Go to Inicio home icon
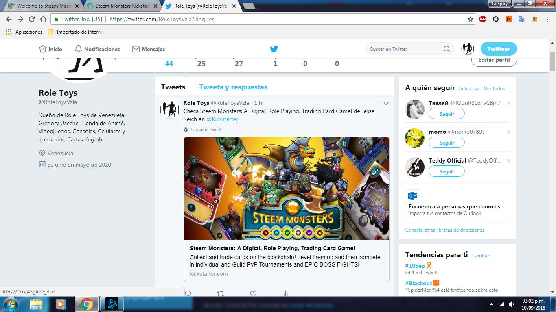 pos(43,49)
